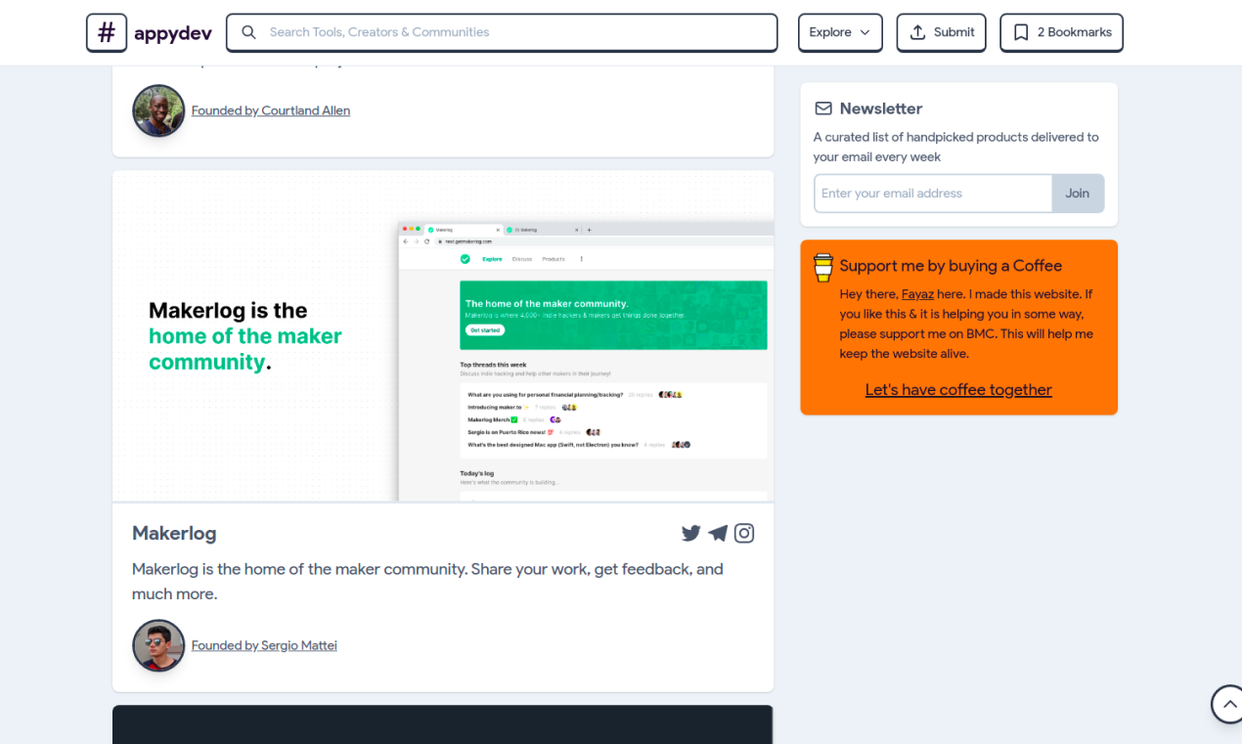
Task: Click the Fayaz profile link
Action: point(917,293)
